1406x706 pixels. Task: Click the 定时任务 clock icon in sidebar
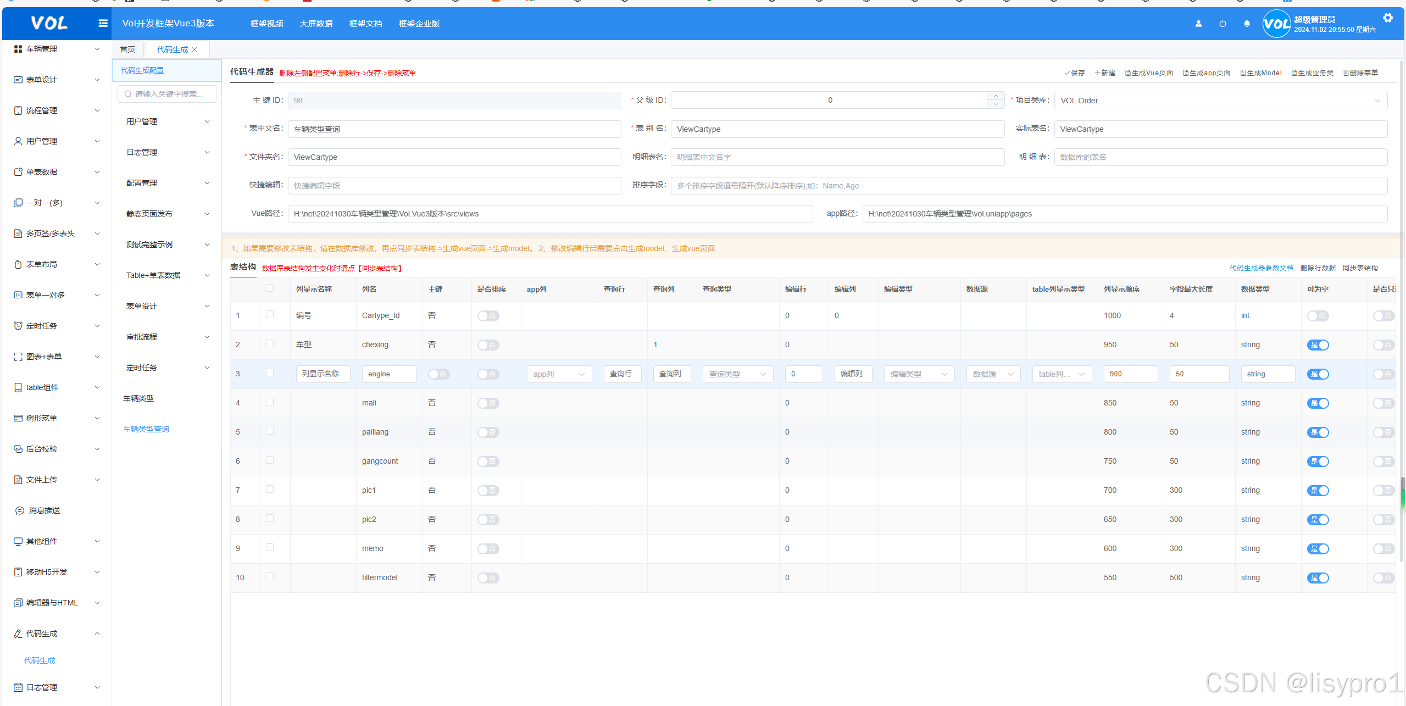[x=18, y=326]
